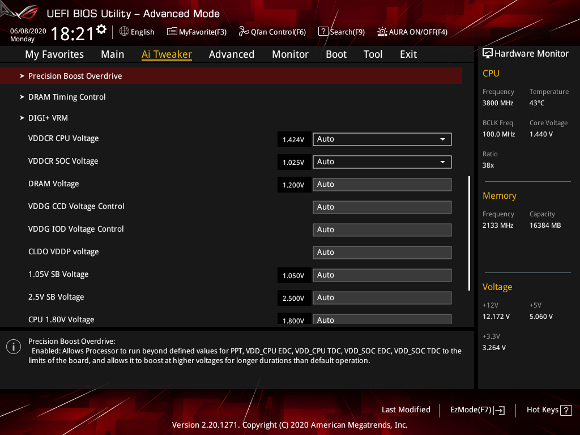Click VDDG IOD Voltage Control field

(382, 230)
